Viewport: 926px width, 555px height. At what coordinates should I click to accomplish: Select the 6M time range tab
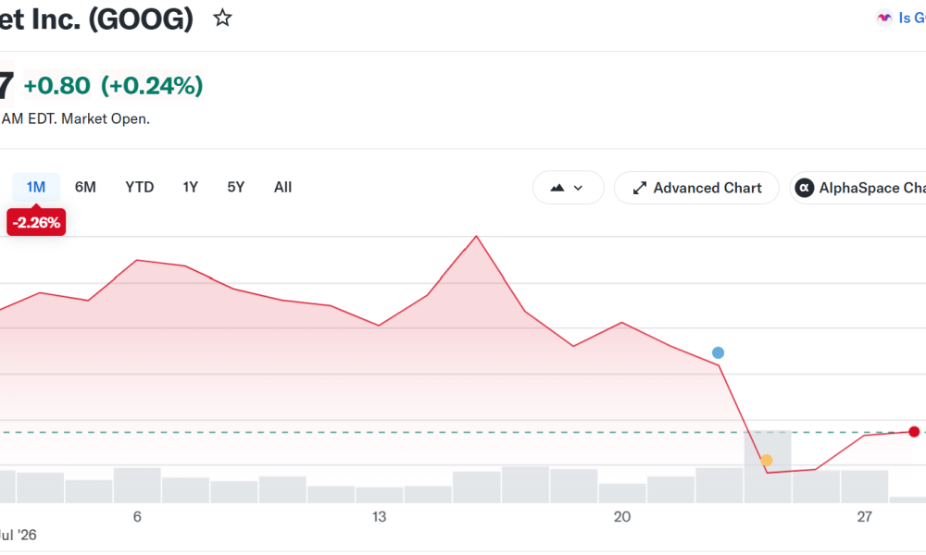[x=85, y=188]
